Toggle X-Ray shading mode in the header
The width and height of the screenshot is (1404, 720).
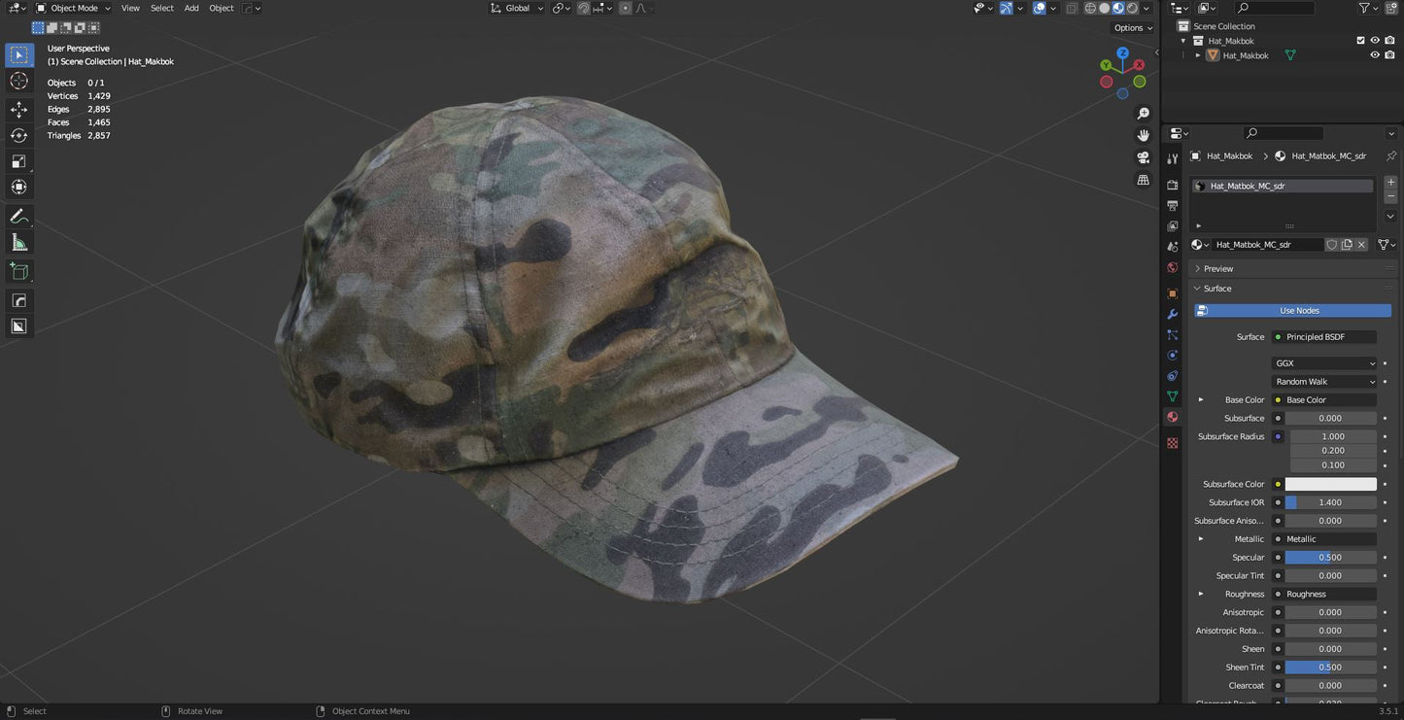(x=1072, y=8)
